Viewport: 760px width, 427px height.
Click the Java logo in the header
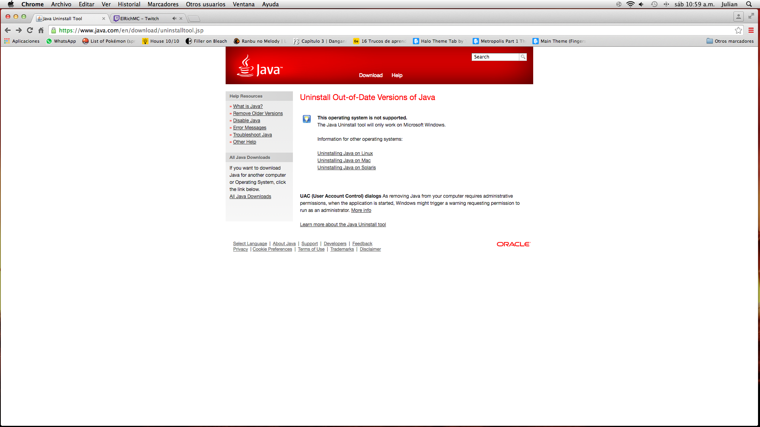[x=260, y=66]
